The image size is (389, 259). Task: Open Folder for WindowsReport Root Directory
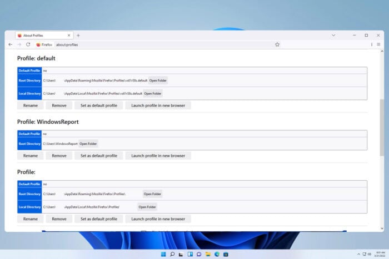point(88,144)
